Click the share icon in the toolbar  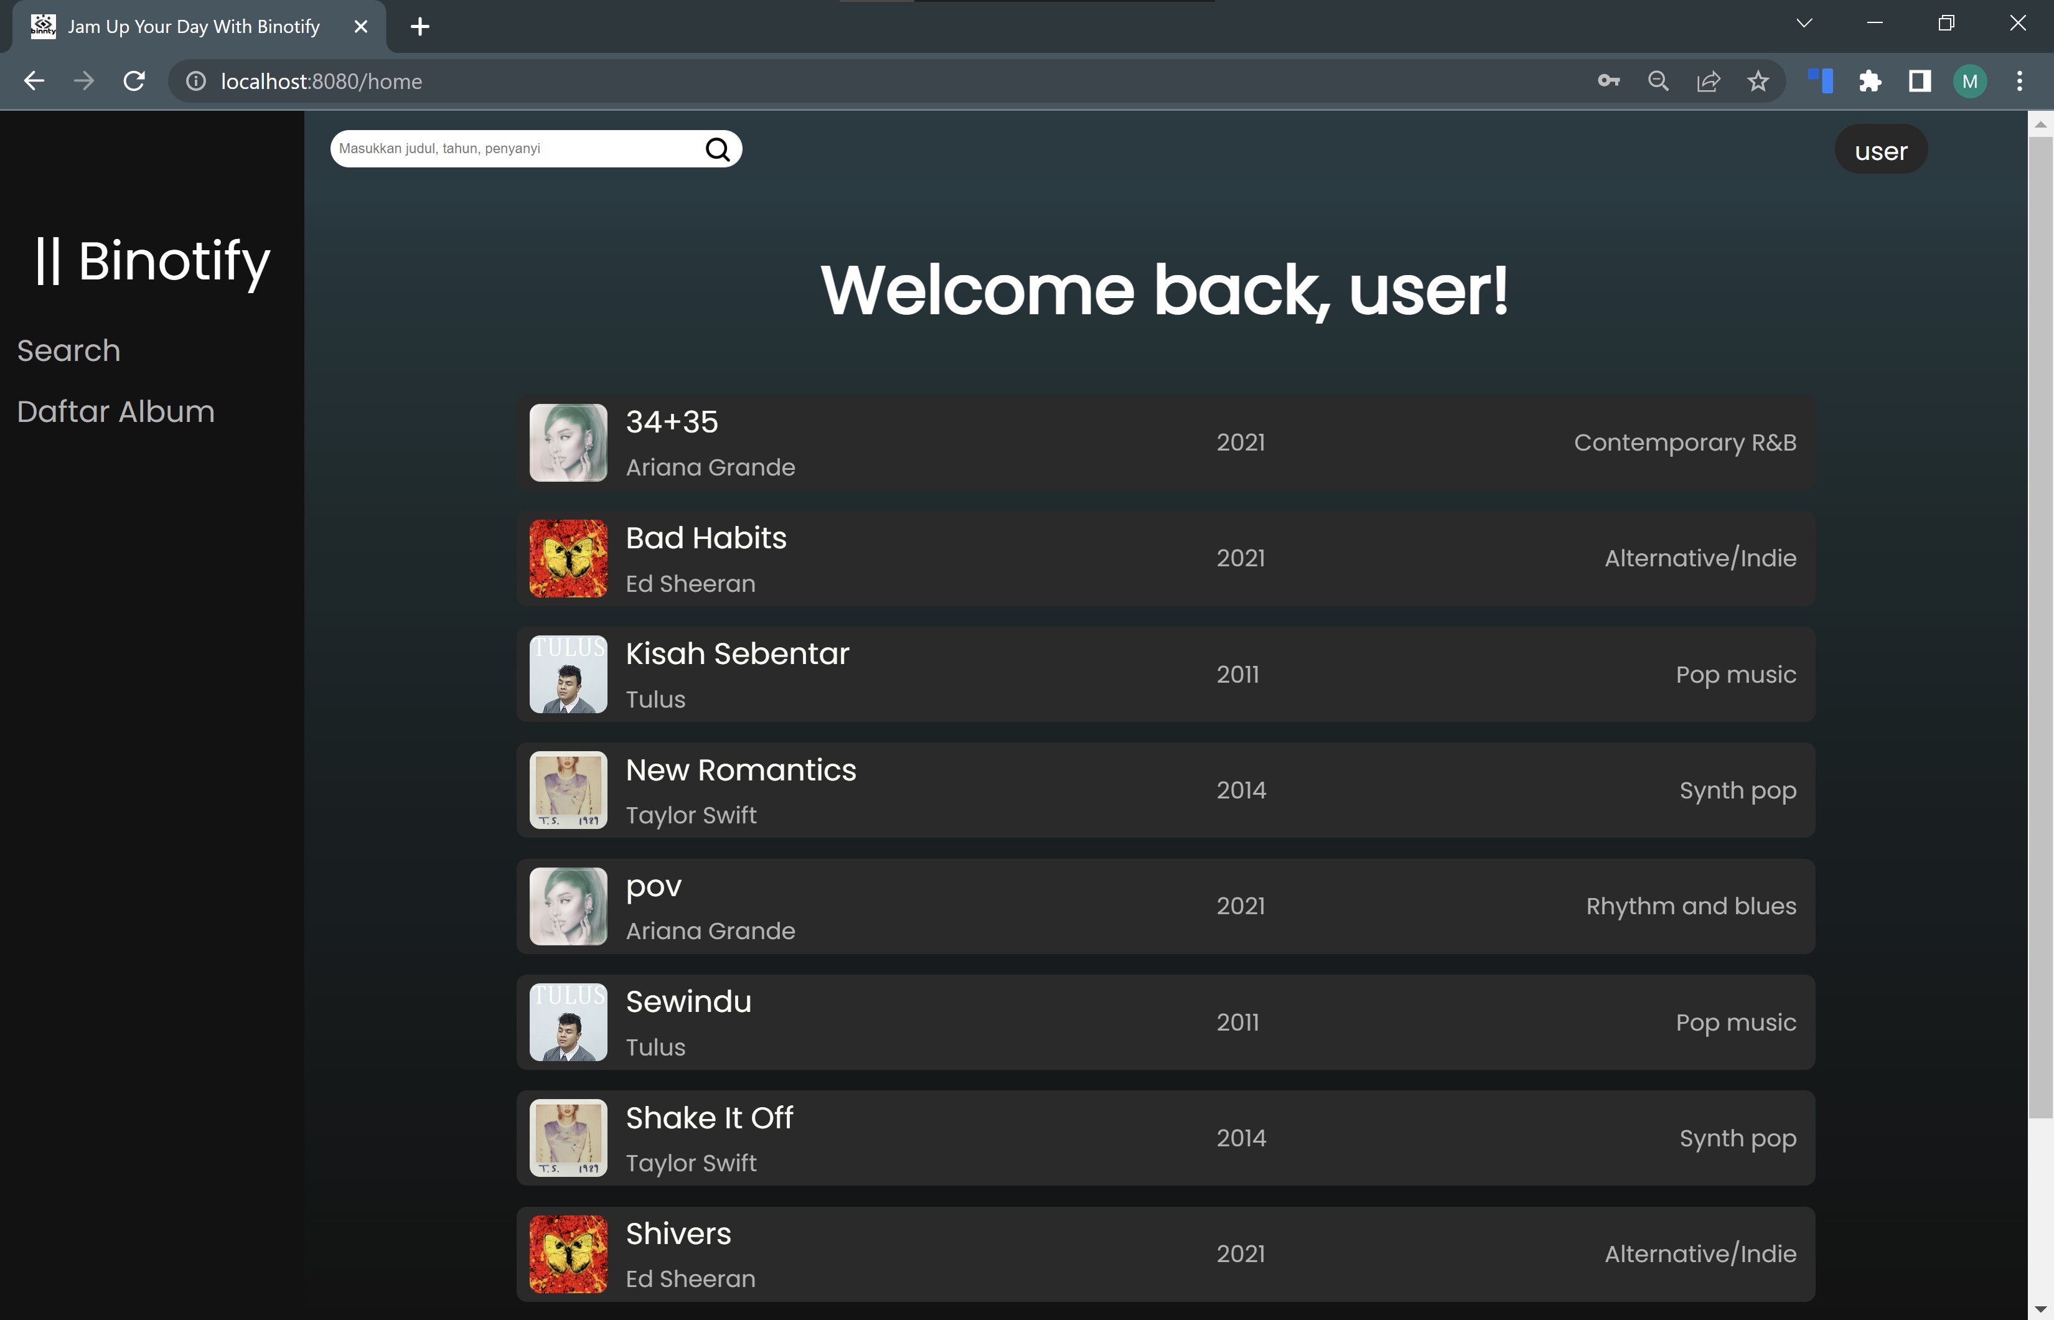click(x=1709, y=80)
